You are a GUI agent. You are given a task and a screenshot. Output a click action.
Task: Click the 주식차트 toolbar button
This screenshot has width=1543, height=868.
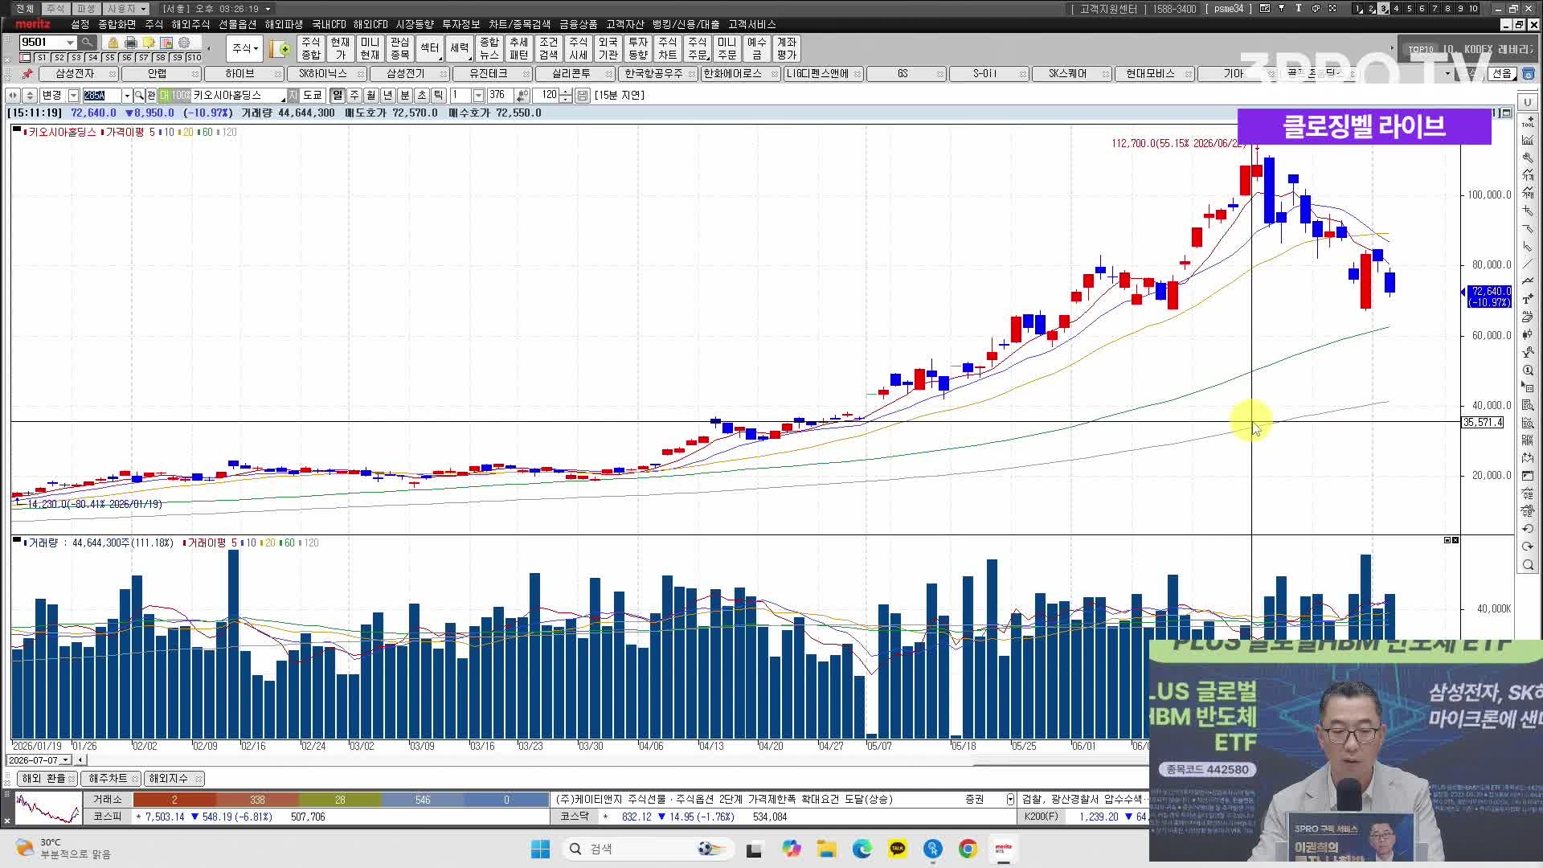pyautogui.click(x=667, y=48)
